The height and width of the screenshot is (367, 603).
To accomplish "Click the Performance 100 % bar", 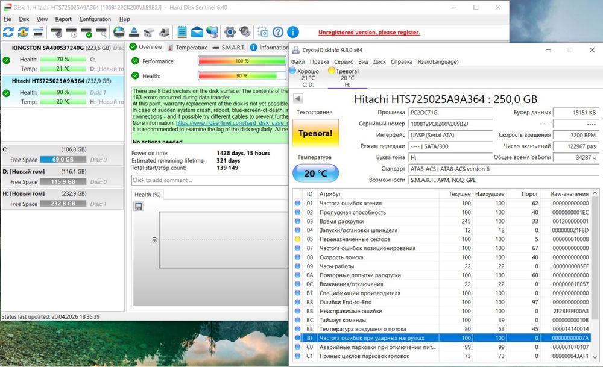I will [242, 61].
